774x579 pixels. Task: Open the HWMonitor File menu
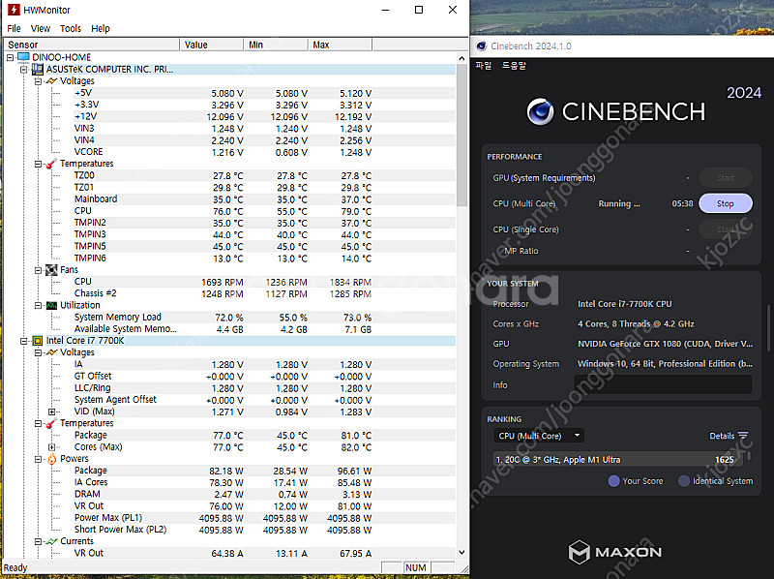[14, 29]
